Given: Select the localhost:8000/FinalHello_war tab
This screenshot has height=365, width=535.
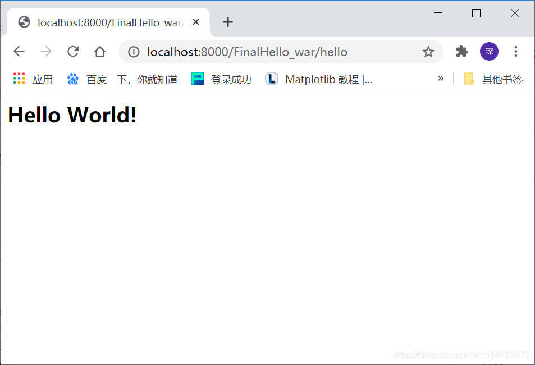Looking at the screenshot, I should pyautogui.click(x=108, y=22).
